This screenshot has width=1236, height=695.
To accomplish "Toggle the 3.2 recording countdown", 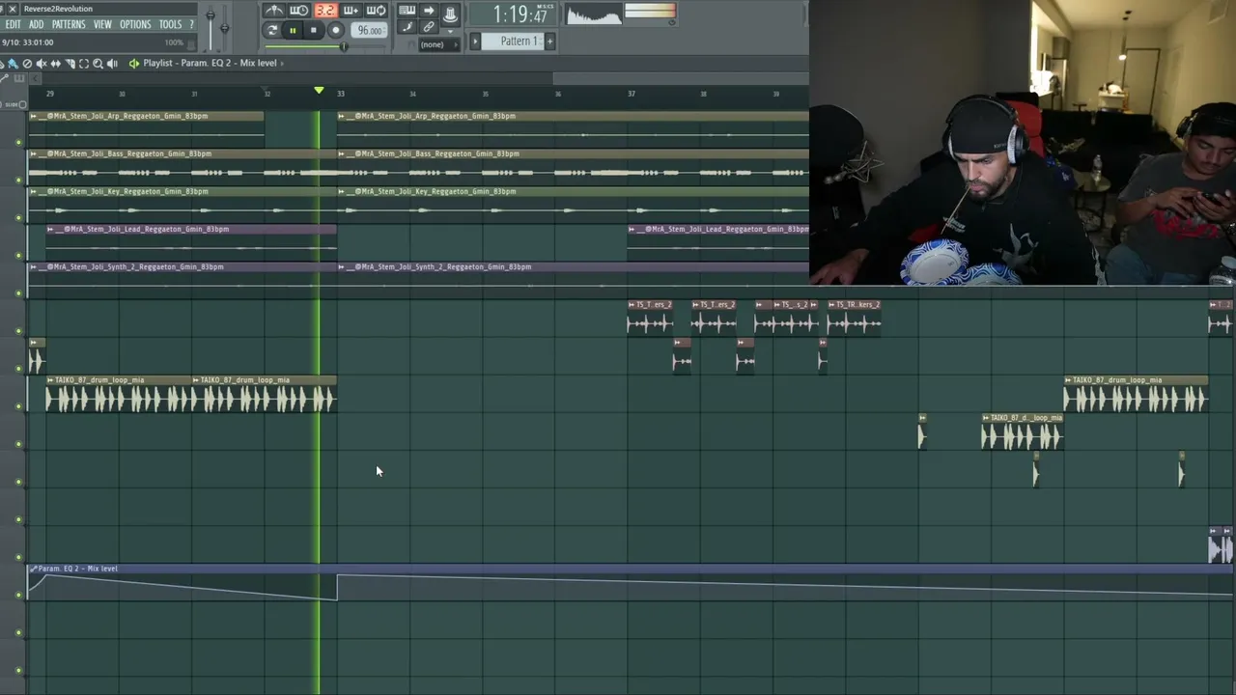I will (x=326, y=11).
